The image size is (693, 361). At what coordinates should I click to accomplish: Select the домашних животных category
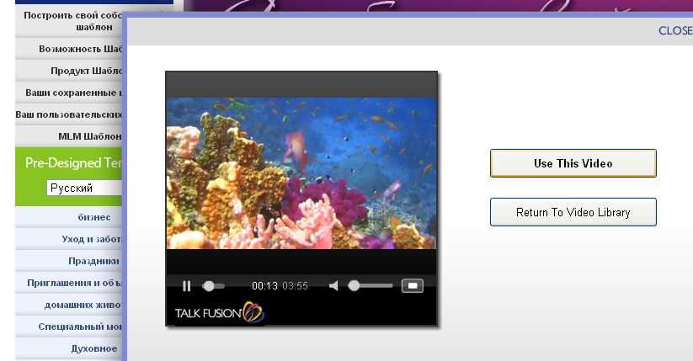pos(69,305)
